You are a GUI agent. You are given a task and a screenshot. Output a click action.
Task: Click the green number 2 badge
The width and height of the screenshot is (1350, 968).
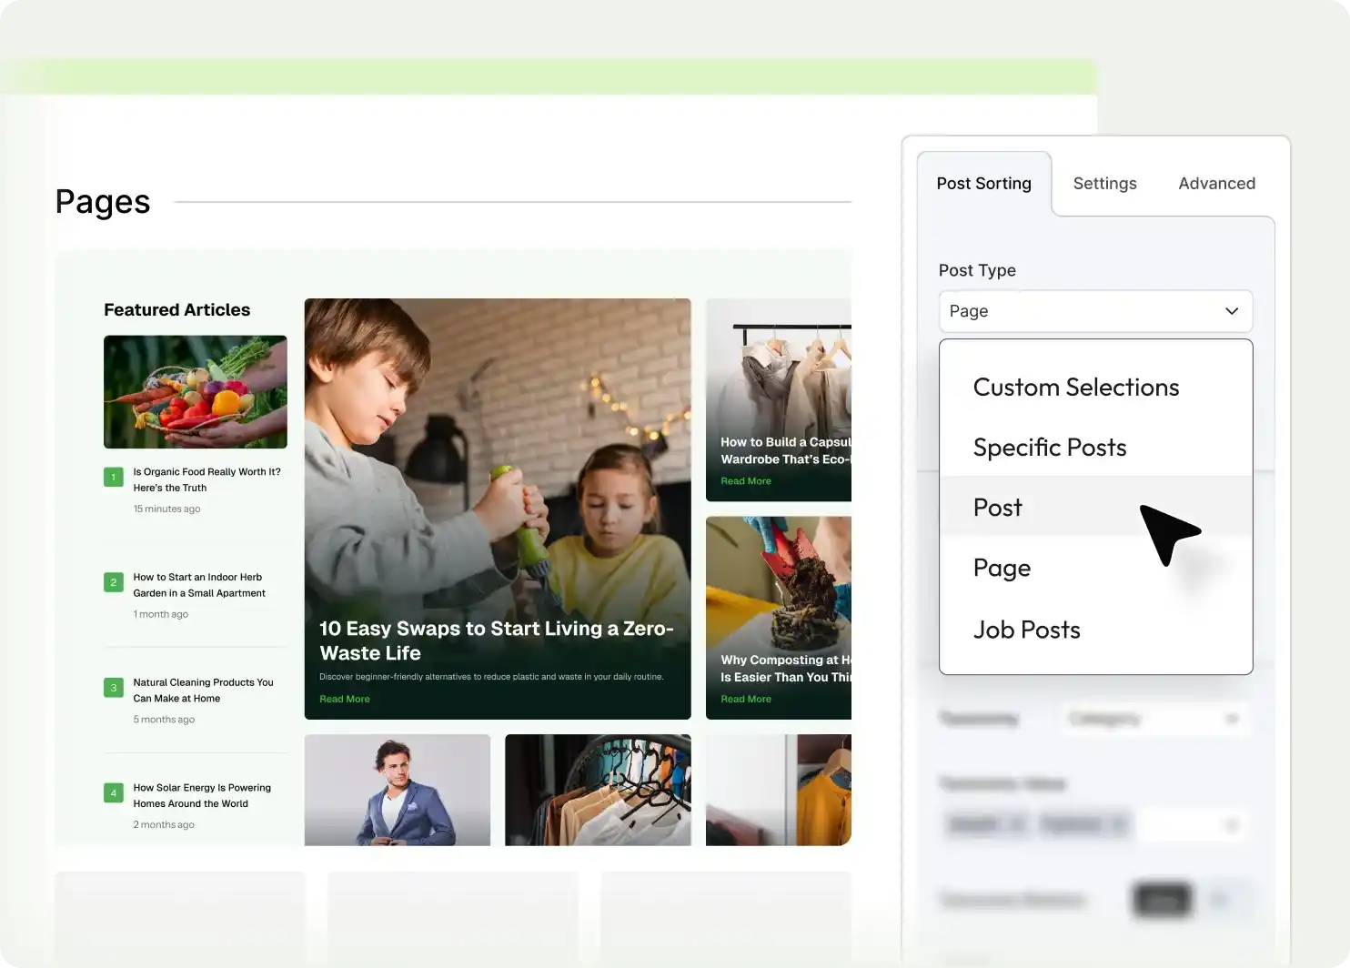114,582
